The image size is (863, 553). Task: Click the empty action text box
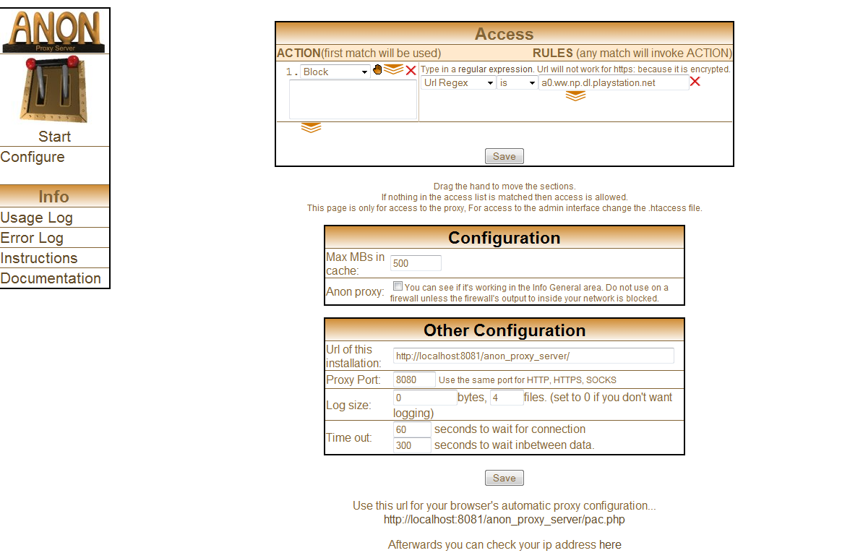(x=353, y=100)
